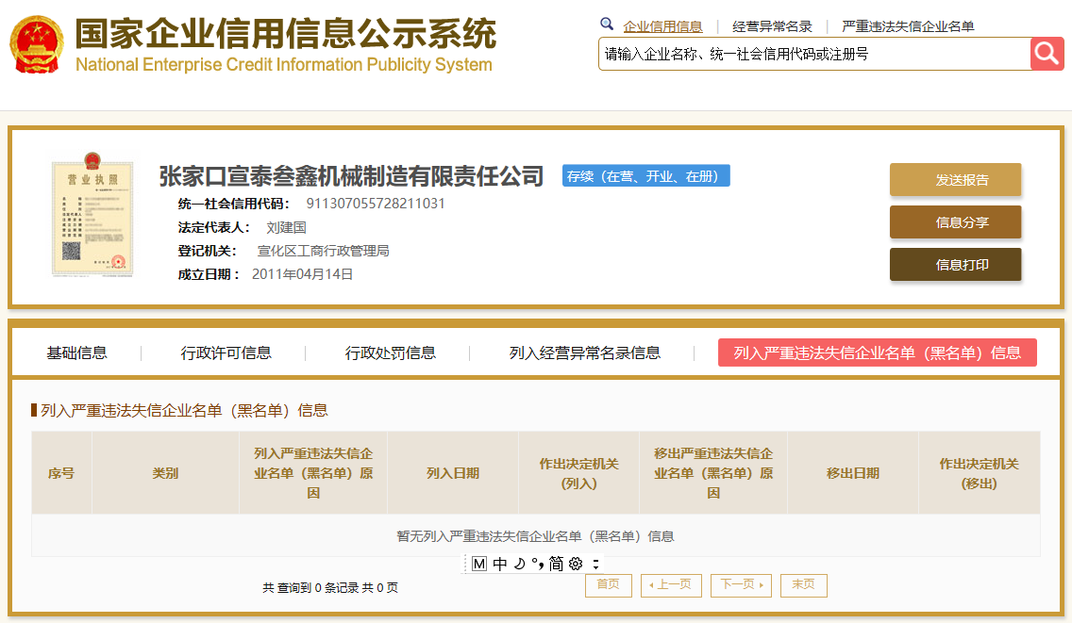This screenshot has height=623, width=1072.
Task: Click the IME toolbar more-options dots
Action: [x=595, y=564]
